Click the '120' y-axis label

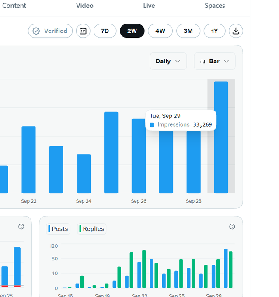pos(54,246)
